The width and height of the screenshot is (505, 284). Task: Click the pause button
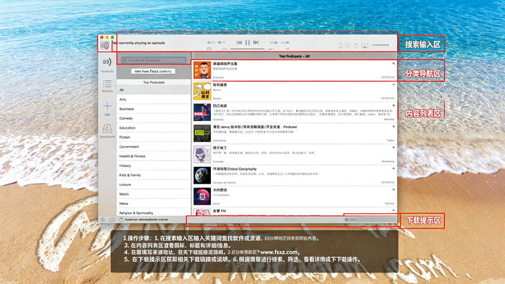point(247,42)
